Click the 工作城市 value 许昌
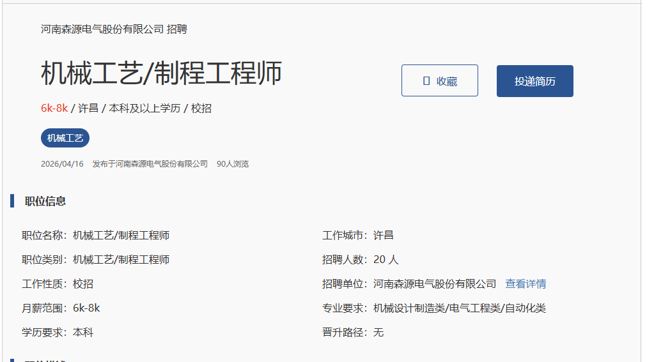Image resolution: width=670 pixels, height=362 pixels. [x=384, y=236]
